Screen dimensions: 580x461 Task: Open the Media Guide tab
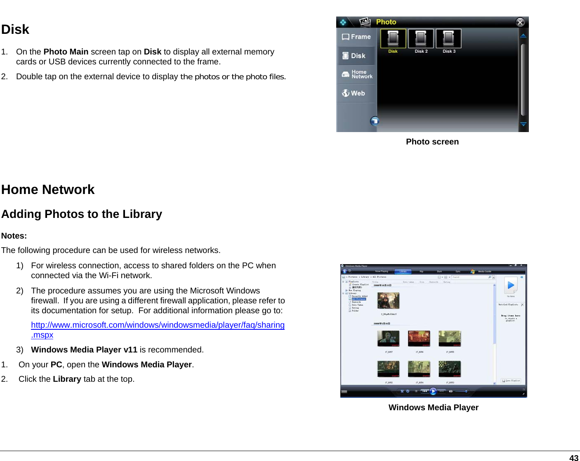pyautogui.click(x=484, y=272)
